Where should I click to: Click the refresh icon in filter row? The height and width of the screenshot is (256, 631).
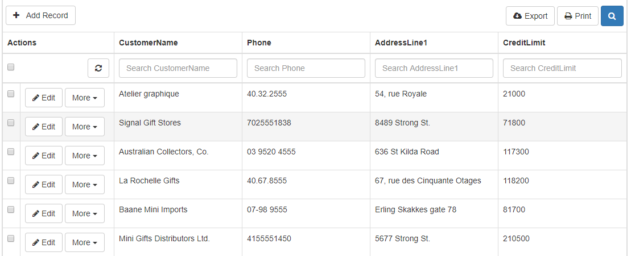98,68
